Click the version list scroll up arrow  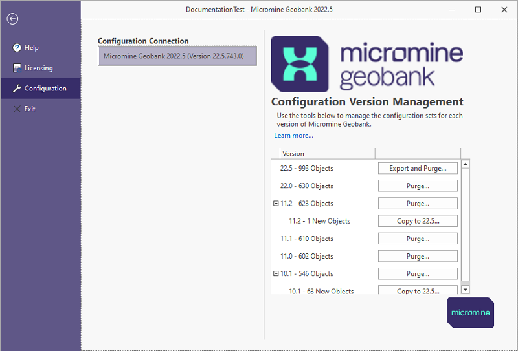tap(465, 164)
